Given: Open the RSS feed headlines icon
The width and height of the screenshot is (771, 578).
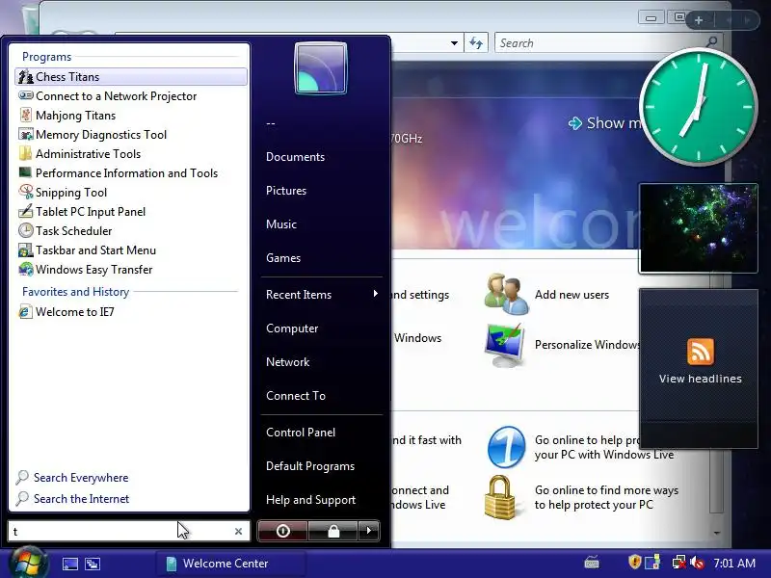Looking at the screenshot, I should 701,352.
